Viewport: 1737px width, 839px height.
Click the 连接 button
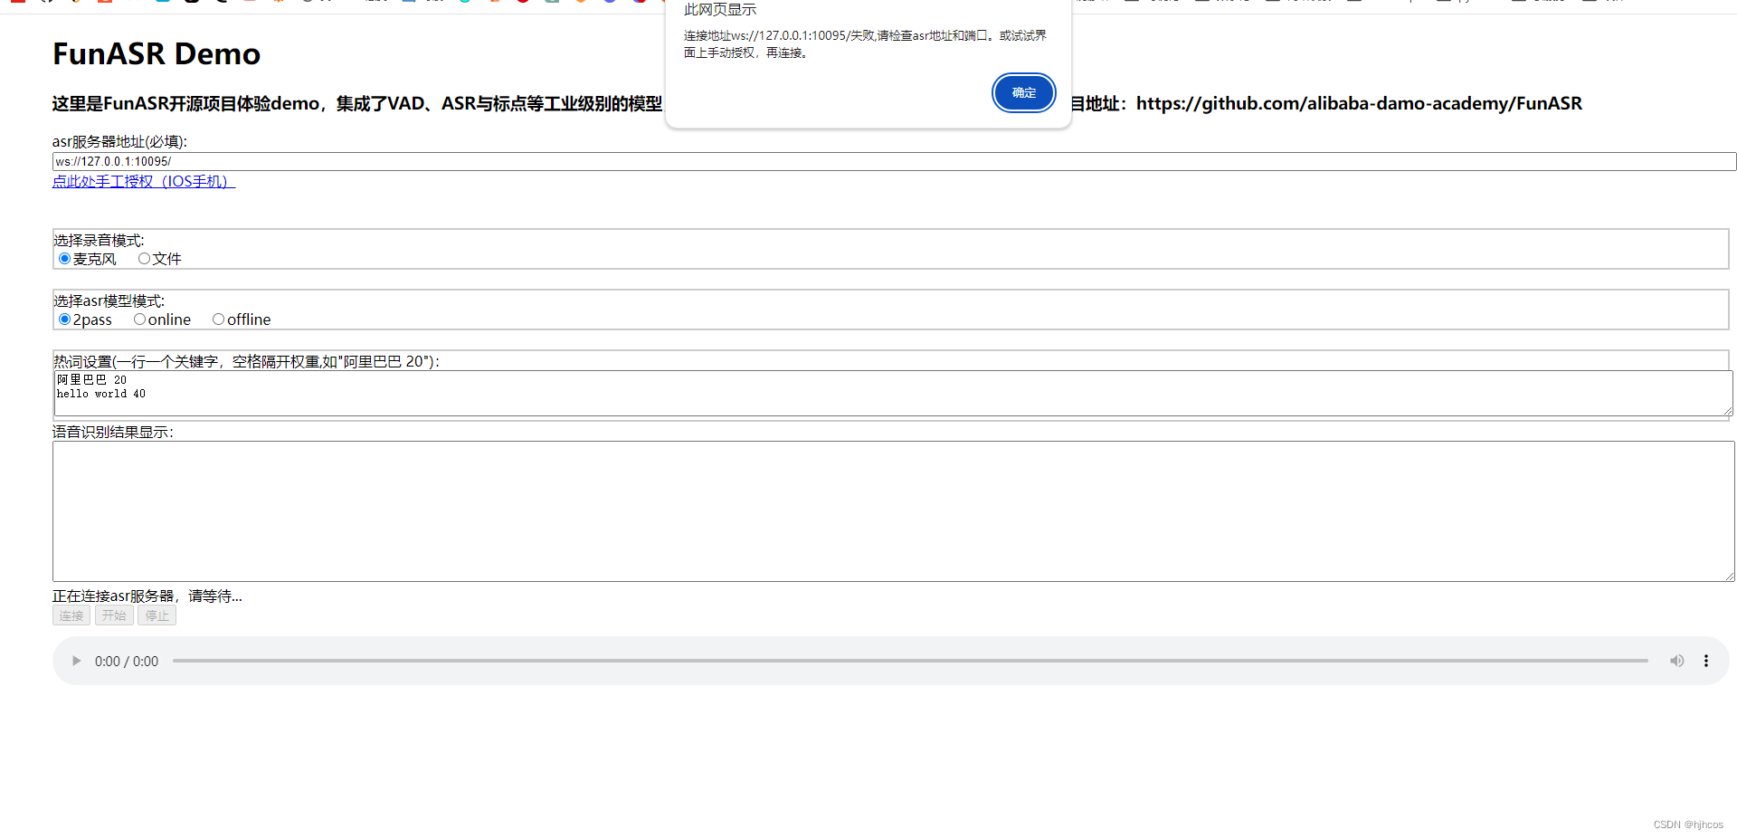(71, 615)
